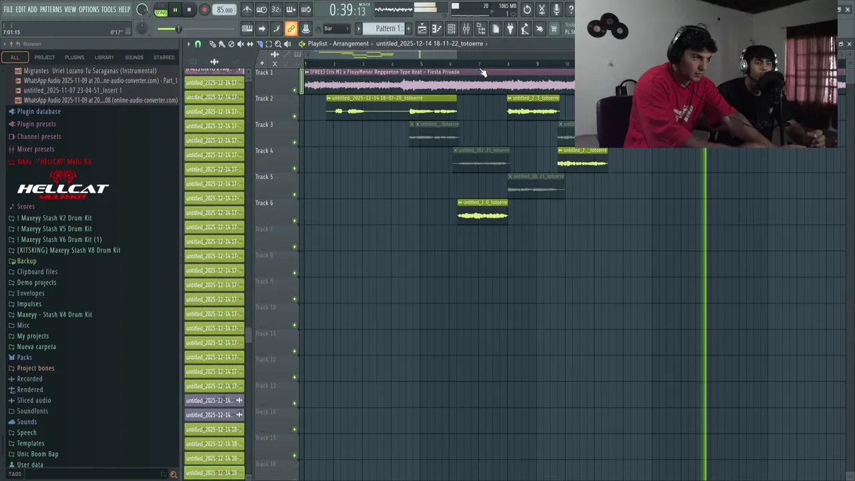Click the master pitch knob
The width and height of the screenshot is (855, 481).
[x=142, y=29]
